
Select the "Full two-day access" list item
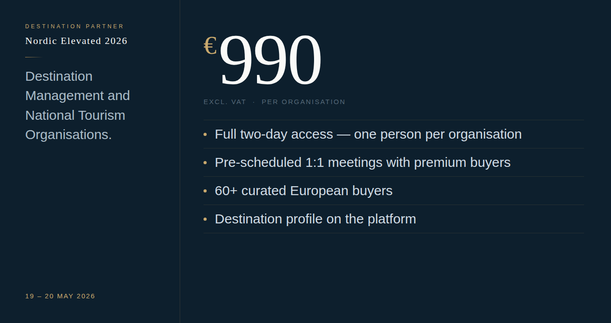point(368,134)
